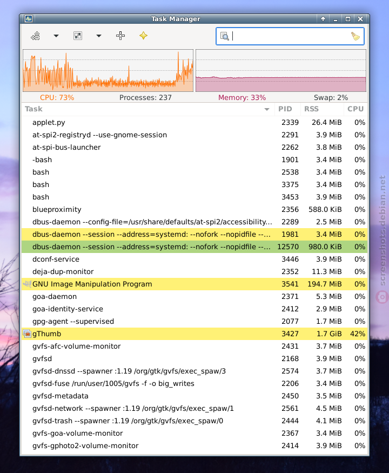Screen dimensions: 389x473
Task: Click the Task Manager titlebar app icon
Action: (x=29, y=19)
